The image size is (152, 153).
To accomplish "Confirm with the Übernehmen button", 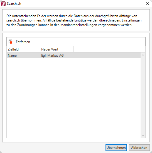I will (116, 147).
